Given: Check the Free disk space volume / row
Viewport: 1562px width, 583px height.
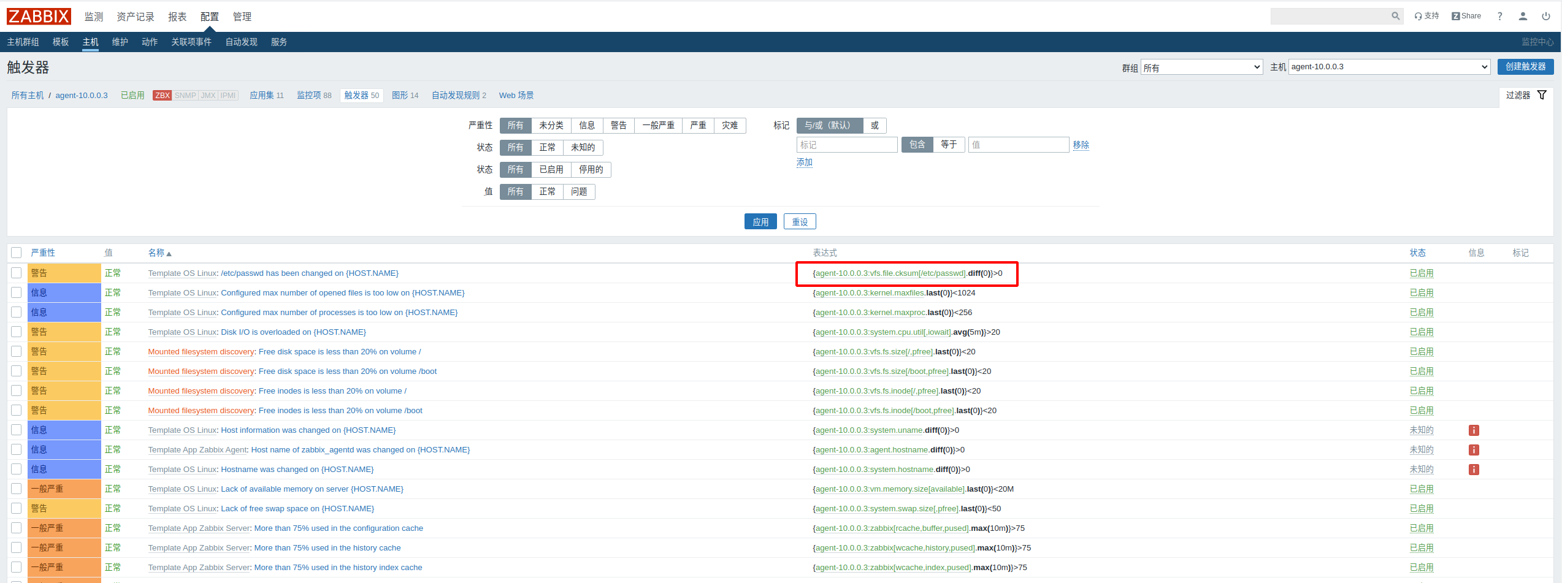Looking at the screenshot, I should click(x=17, y=351).
